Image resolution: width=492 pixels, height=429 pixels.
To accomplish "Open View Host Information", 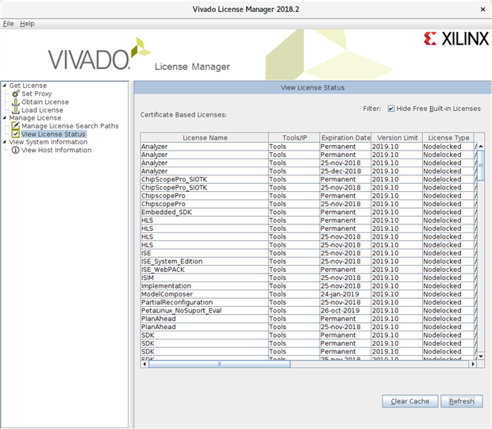I will click(56, 150).
